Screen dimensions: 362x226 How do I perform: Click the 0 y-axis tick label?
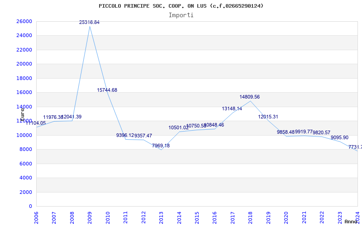pyautogui.click(x=30, y=207)
